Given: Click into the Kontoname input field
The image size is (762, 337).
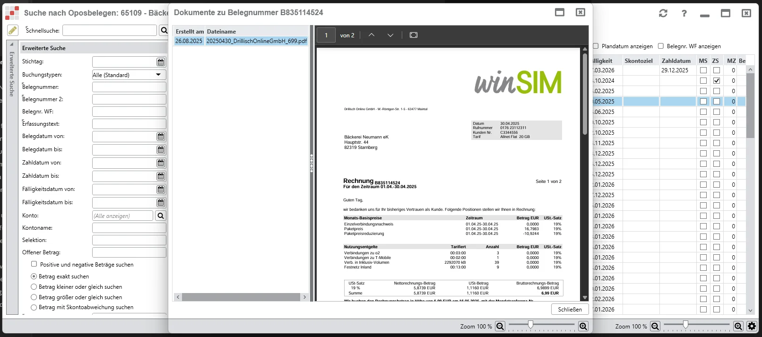Looking at the screenshot, I should pos(129,228).
